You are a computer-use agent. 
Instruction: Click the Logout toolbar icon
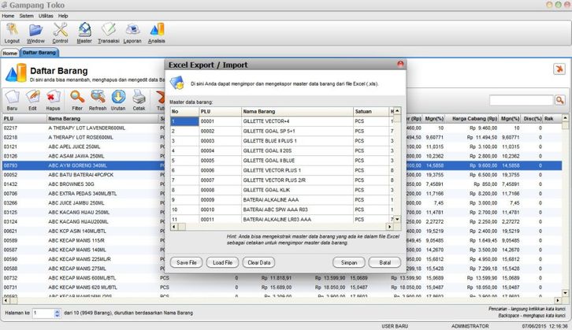click(x=12, y=32)
